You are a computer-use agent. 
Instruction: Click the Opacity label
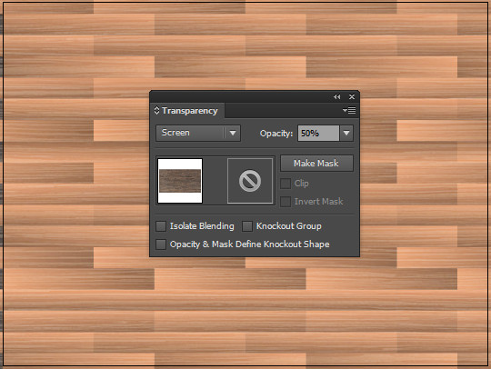pos(276,134)
